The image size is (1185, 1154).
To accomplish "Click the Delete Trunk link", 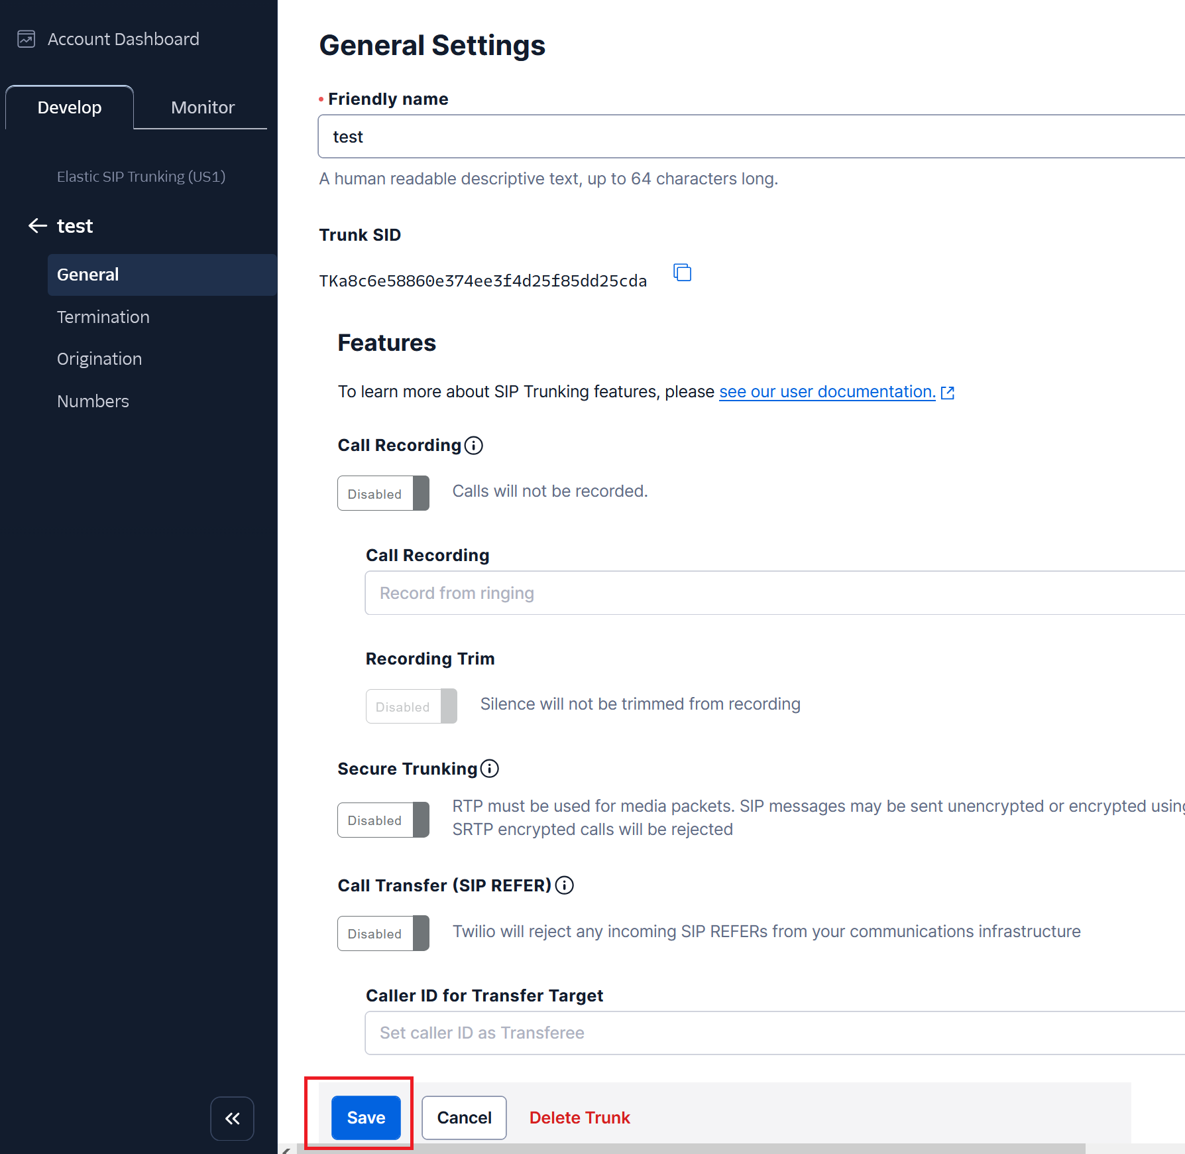I will point(579,1118).
